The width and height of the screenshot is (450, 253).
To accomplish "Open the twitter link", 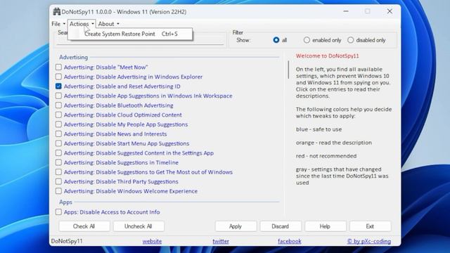I will pos(221,241).
